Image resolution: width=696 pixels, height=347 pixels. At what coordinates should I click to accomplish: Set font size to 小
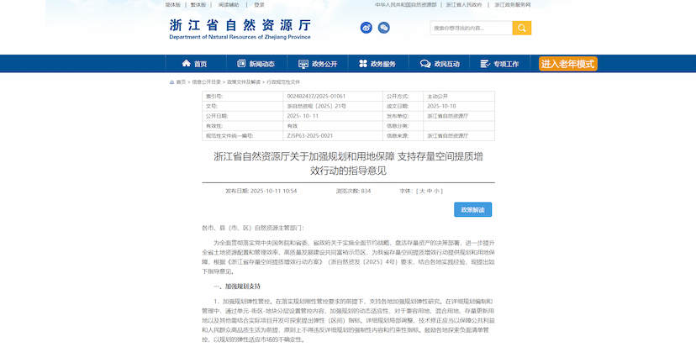point(438,191)
